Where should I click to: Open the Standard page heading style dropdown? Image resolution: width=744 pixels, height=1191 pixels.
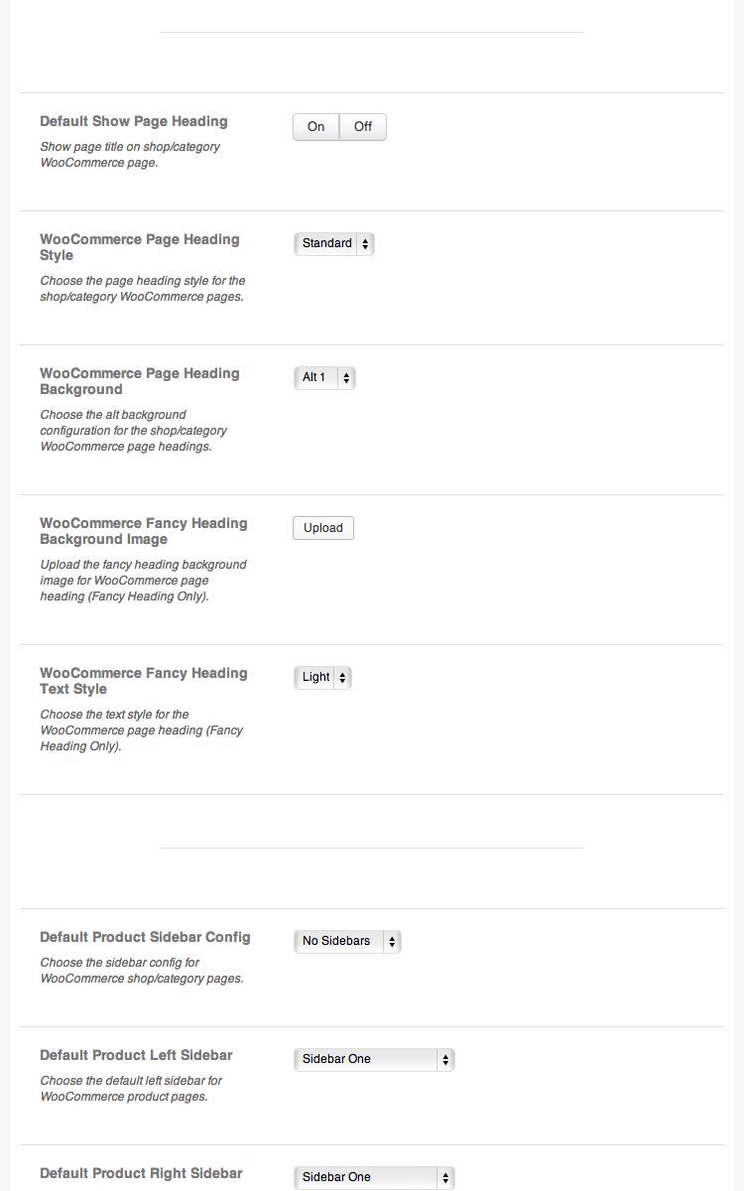point(334,243)
